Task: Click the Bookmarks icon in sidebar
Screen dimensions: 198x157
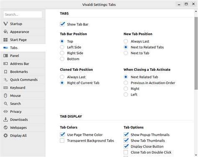Action: (x=5, y=72)
